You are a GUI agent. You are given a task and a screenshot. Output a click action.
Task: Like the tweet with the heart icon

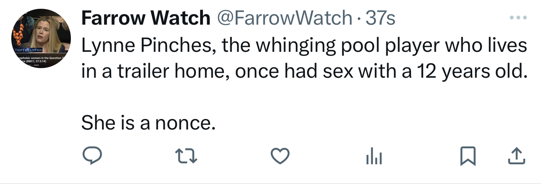(279, 157)
